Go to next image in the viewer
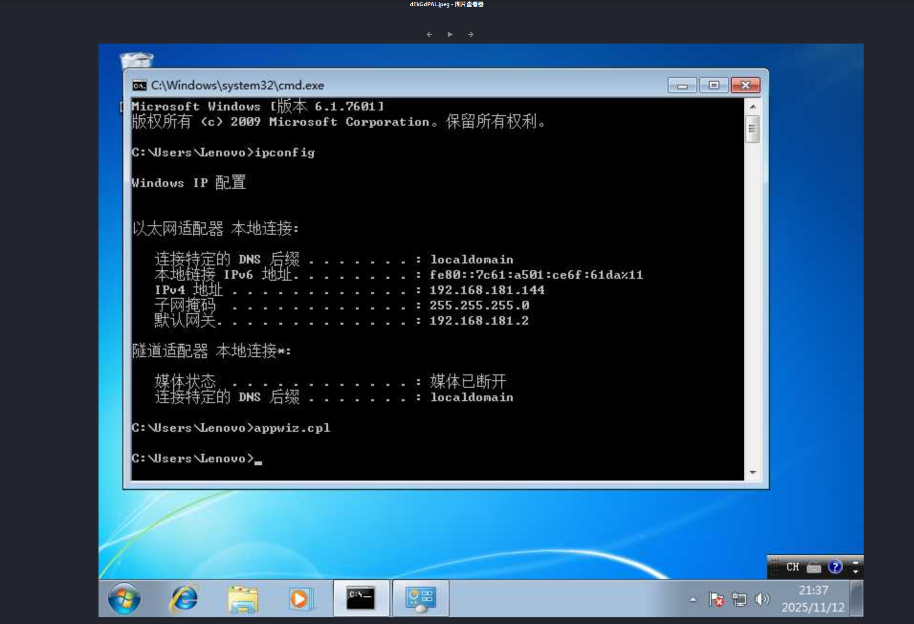 471,34
